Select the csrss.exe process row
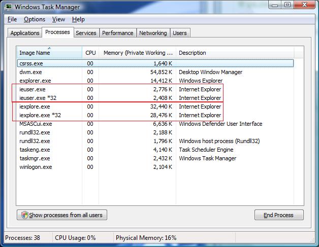Image resolution: width=319 pixels, height=247 pixels. pos(155,63)
